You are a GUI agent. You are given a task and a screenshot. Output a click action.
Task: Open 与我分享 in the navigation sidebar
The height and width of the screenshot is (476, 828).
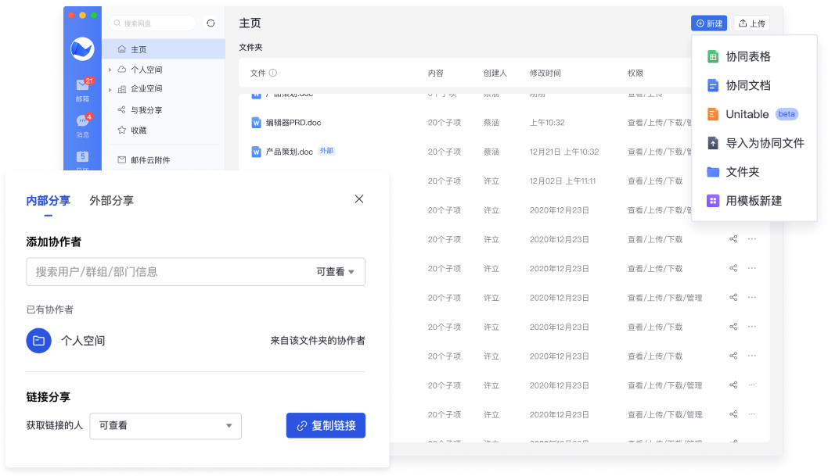click(x=146, y=110)
